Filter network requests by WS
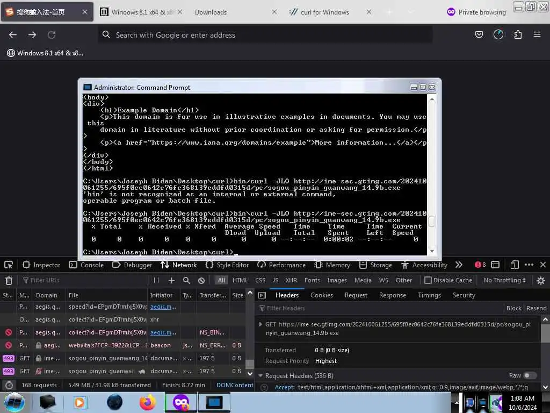This screenshot has width=550, height=413. click(x=383, y=280)
